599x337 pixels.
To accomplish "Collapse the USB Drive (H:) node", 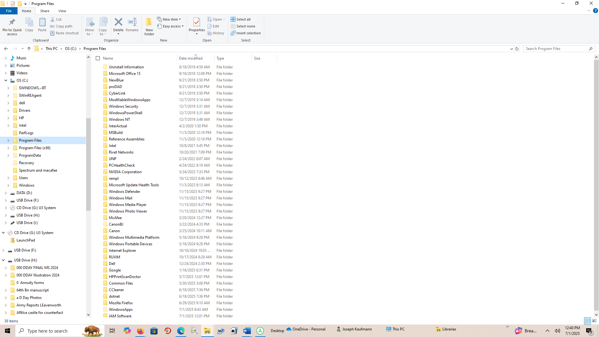I will tap(3, 260).
